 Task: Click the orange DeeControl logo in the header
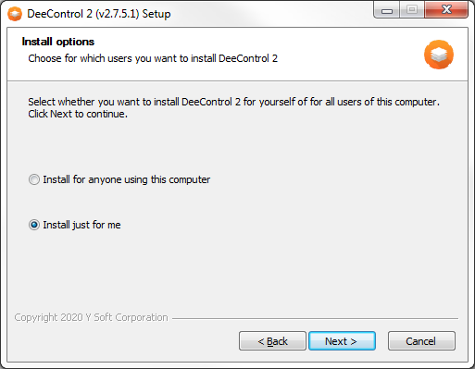[439, 55]
